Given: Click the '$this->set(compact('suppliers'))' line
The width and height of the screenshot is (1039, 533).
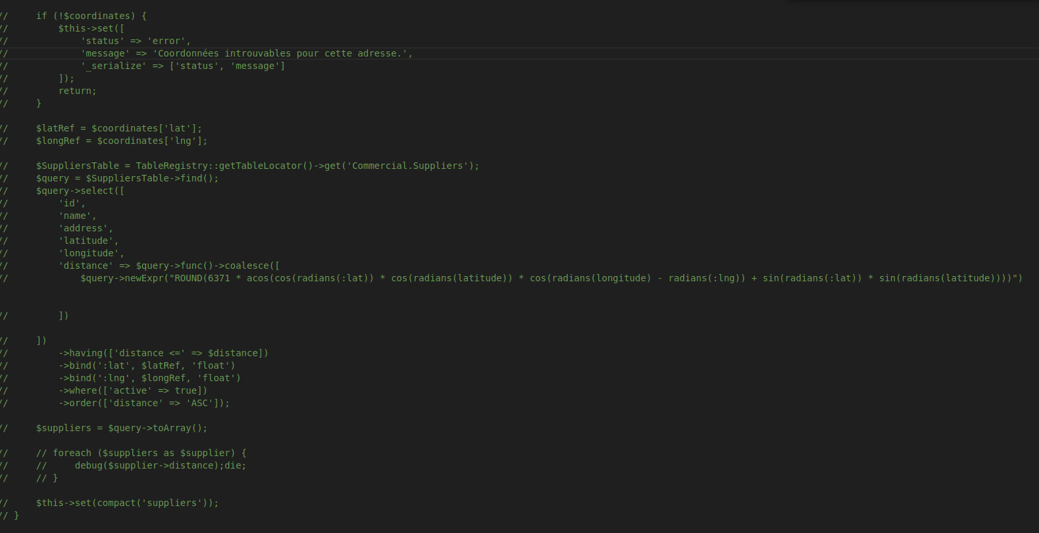Looking at the screenshot, I should pyautogui.click(x=127, y=503).
